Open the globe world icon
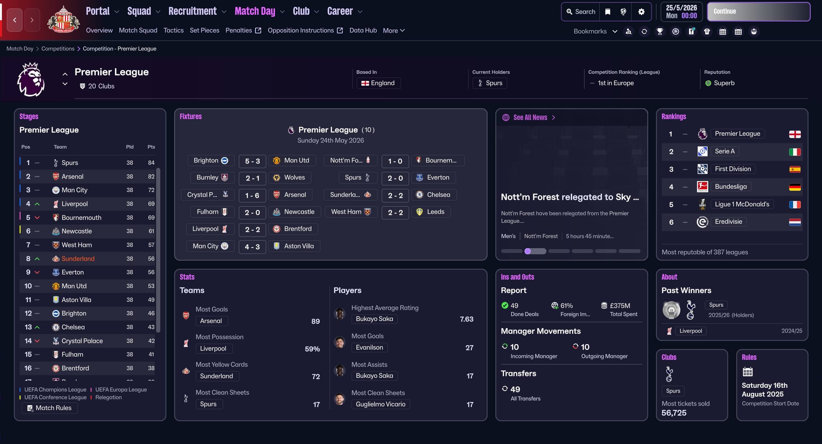 623,12
